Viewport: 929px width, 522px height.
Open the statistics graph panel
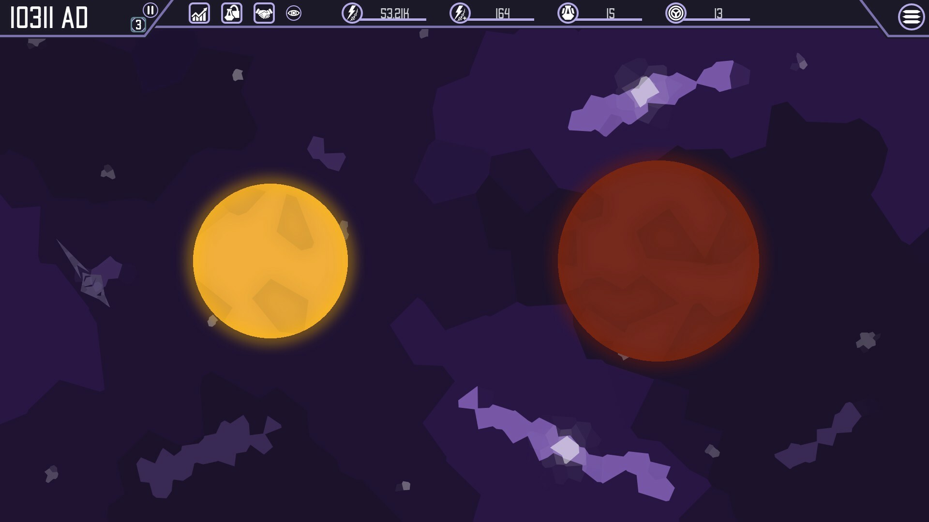[199, 14]
